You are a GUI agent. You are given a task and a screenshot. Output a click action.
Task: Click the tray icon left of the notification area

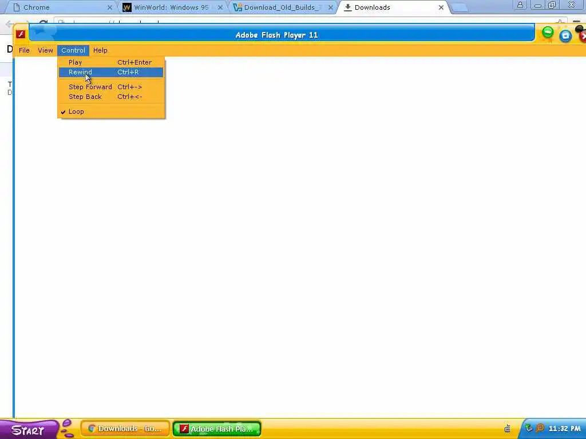click(508, 428)
